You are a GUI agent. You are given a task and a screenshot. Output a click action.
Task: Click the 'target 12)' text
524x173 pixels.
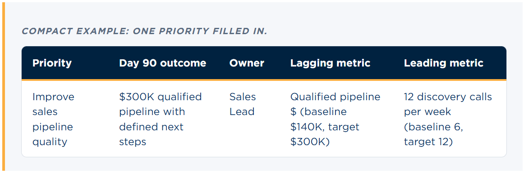pos(428,142)
